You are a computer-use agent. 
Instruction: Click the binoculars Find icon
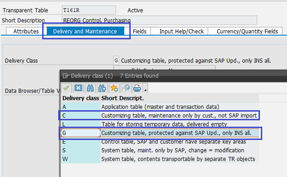[91, 88]
